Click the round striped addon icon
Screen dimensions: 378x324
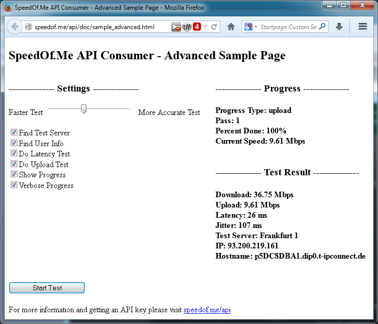[x=187, y=27]
